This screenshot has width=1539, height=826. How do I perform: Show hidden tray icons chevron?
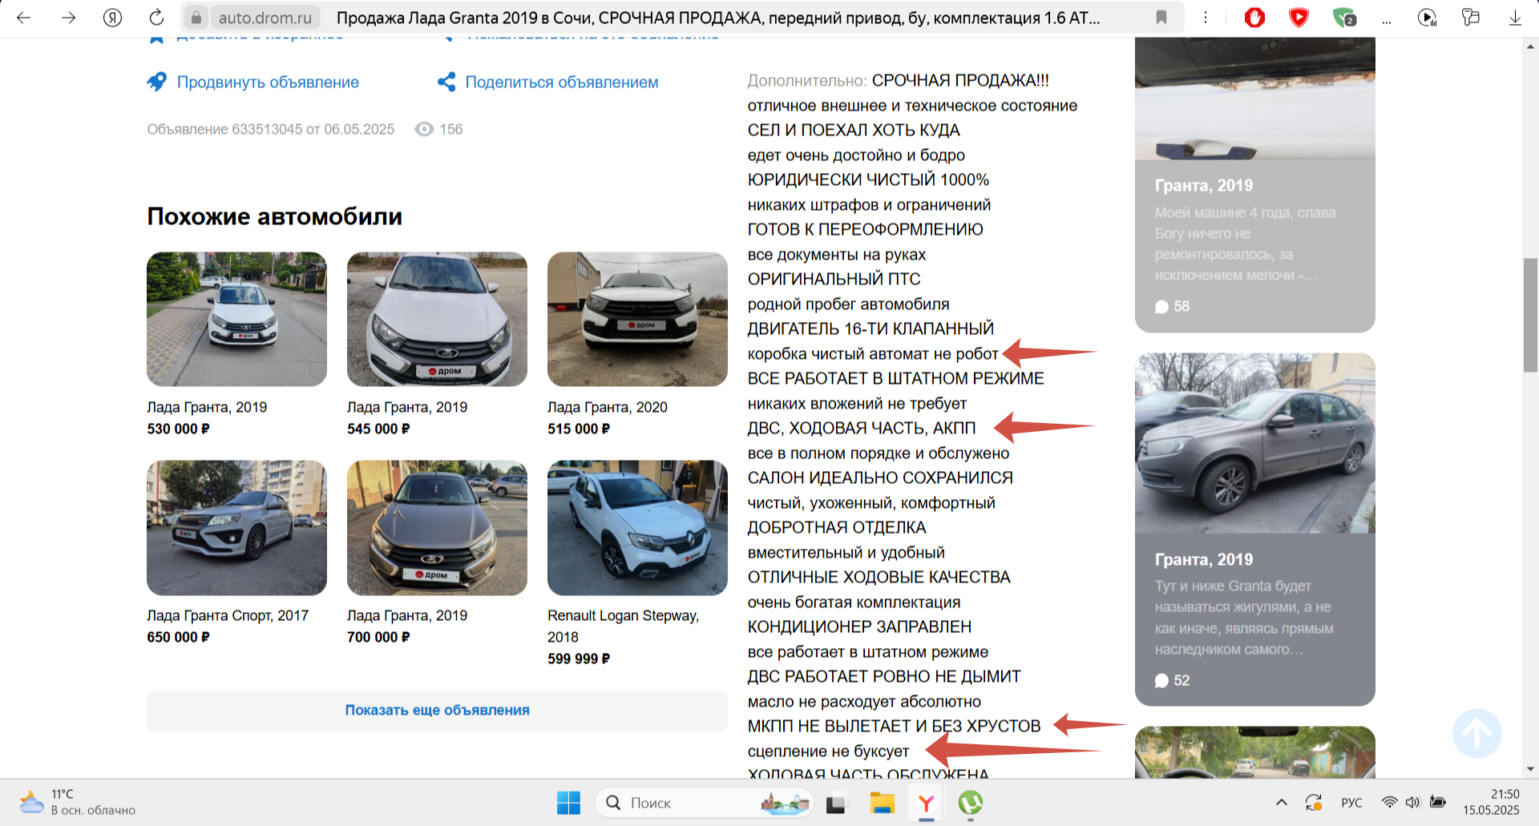click(x=1281, y=803)
